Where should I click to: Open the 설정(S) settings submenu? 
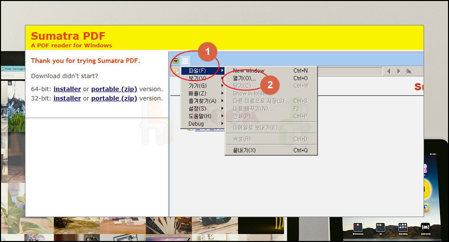point(203,109)
